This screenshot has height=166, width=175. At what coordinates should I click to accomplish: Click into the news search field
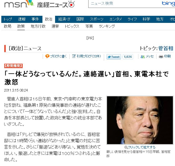(124, 4)
